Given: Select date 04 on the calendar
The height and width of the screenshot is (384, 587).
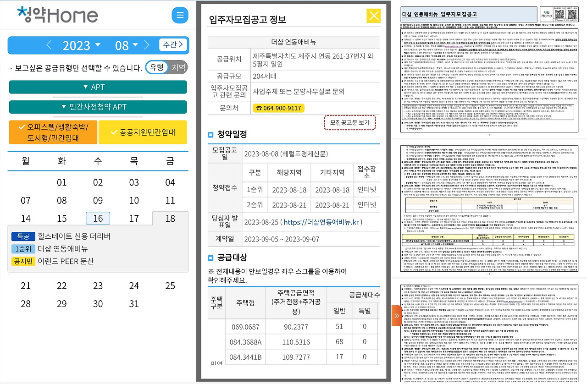Looking at the screenshot, I should tap(170, 182).
